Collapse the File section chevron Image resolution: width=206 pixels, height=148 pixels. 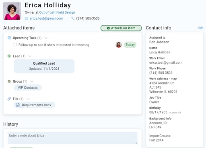tap(28, 99)
